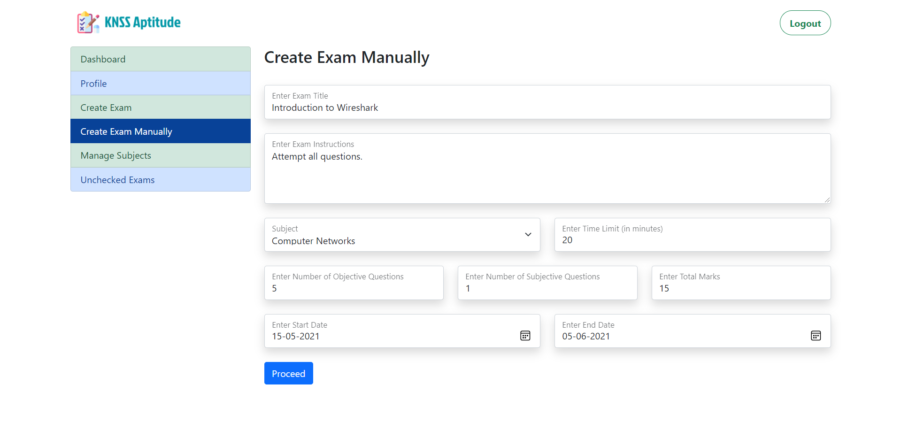Viewport: 901px width, 438px height.
Task: Click the blue Proceed button
Action: 288,374
